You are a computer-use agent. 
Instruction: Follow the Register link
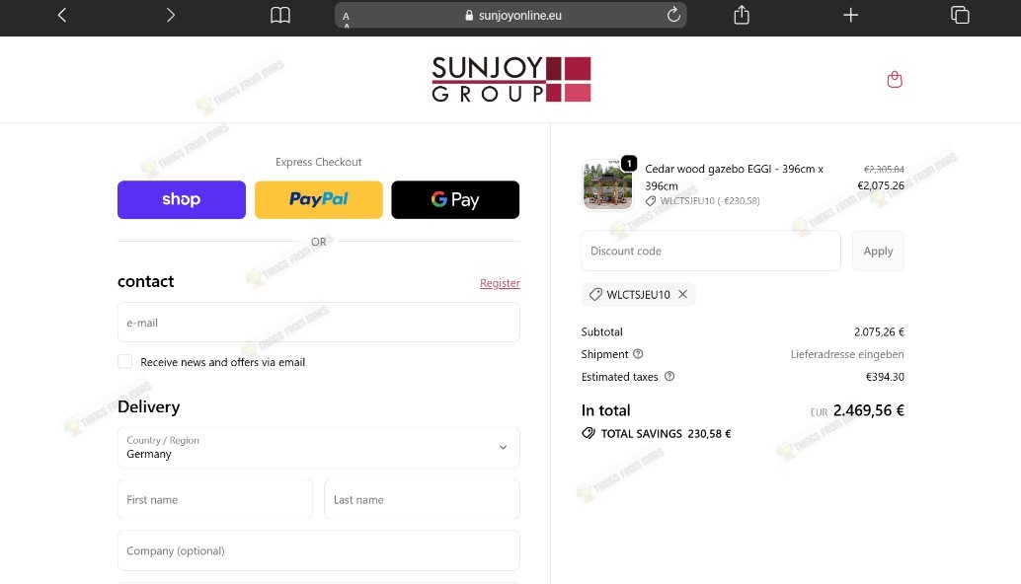[500, 283]
